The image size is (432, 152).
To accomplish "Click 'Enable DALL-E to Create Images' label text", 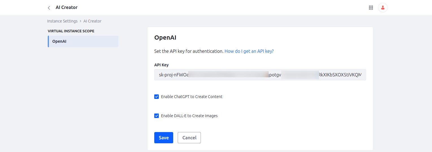I will (189, 116).
